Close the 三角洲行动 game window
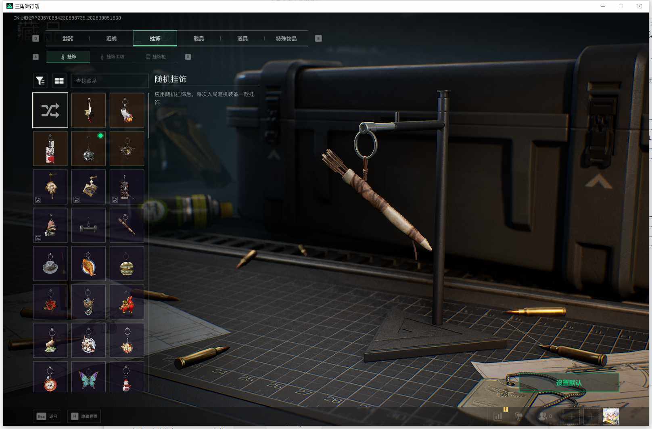Viewport: 652px width, 429px height. point(639,6)
